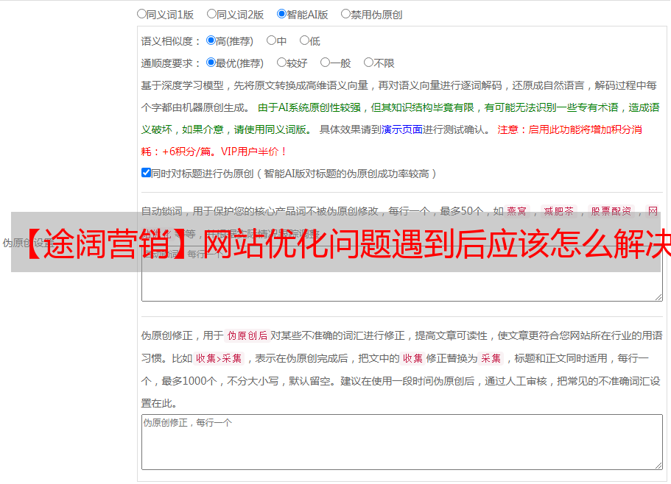Click into the 自动锁词 textarea
This screenshot has width=671, height=484.
click(x=402, y=274)
